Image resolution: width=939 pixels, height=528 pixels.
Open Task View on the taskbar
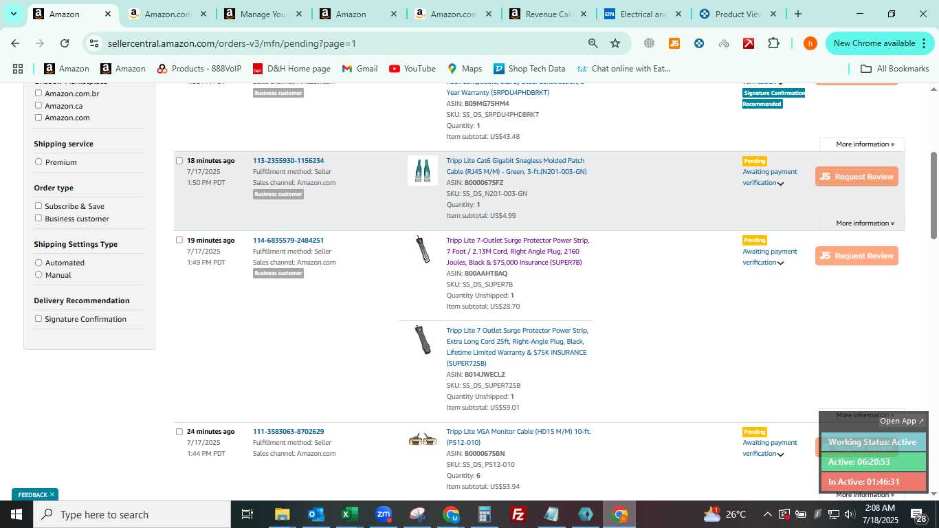click(x=247, y=514)
